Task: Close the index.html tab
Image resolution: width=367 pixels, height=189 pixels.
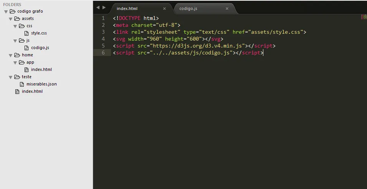Action: 165,8
